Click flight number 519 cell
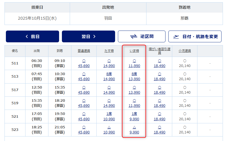The width and height of the screenshot is (226, 141). point(15,103)
